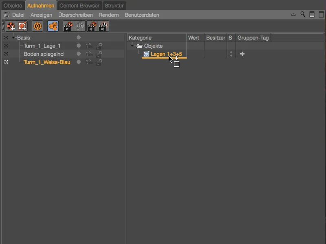Select the Boden spiegelnd take
This screenshot has height=244, width=326.
point(44,54)
